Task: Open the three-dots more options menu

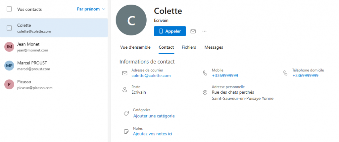Action: [x=204, y=31]
